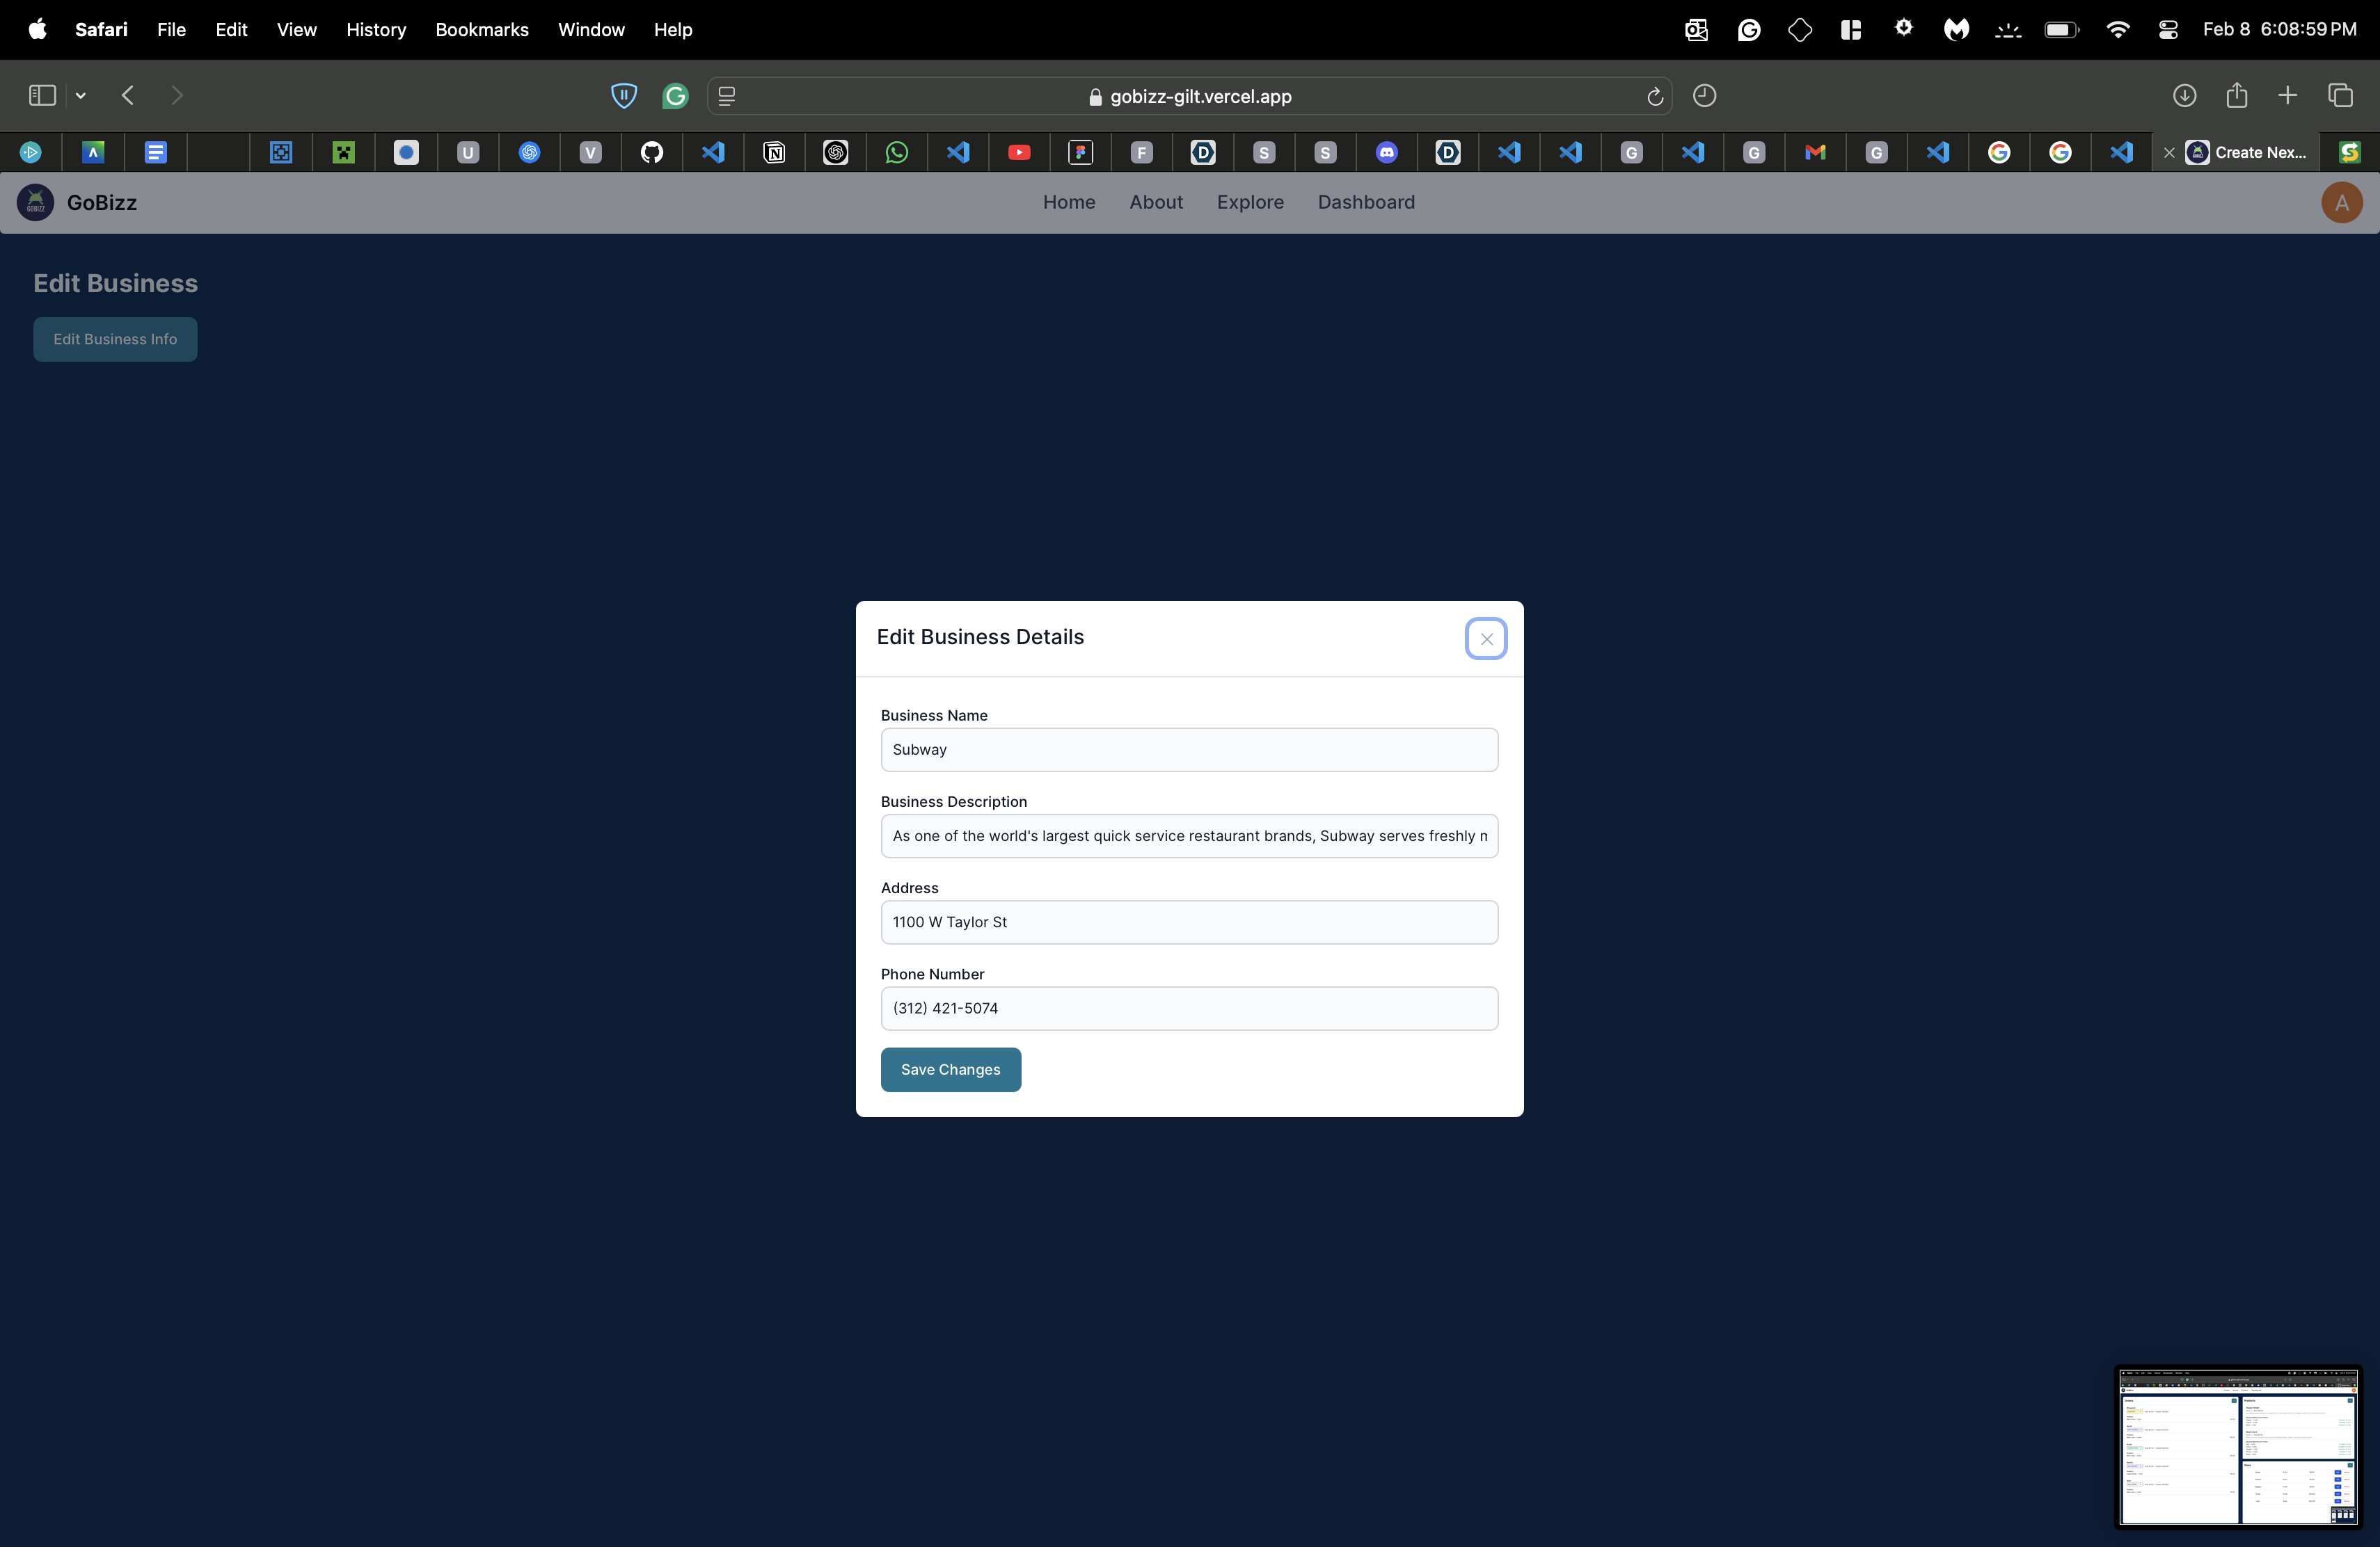This screenshot has width=2380, height=1547.
Task: Click into the Business Name field
Action: pyautogui.click(x=1189, y=751)
